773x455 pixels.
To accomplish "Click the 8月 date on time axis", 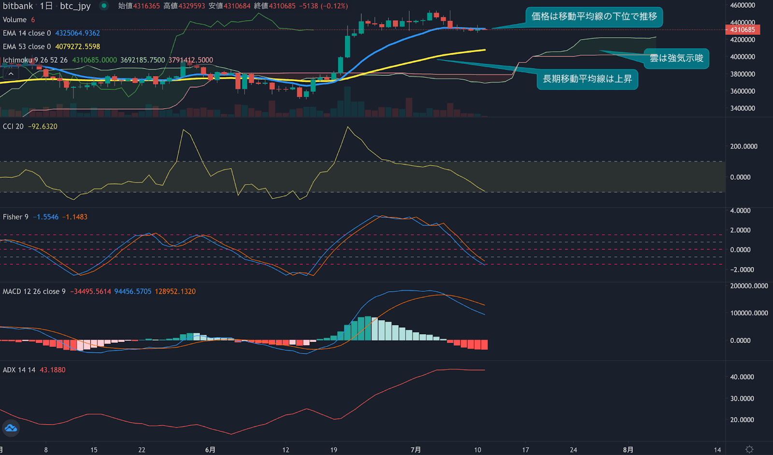I will pyautogui.click(x=628, y=450).
